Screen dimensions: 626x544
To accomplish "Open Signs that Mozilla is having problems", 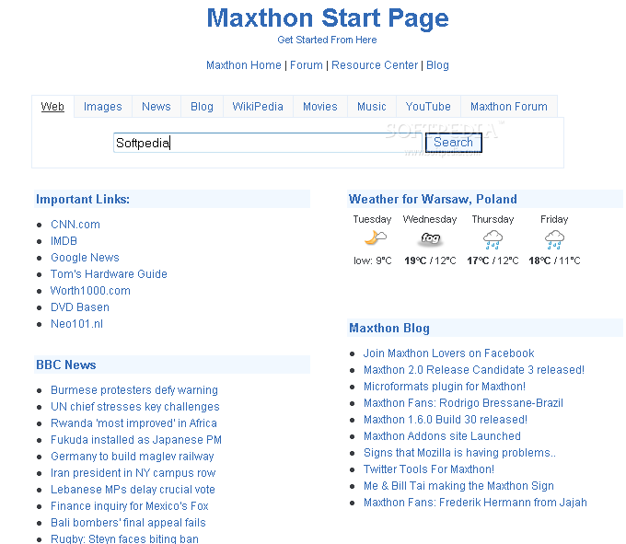I will pos(459,453).
